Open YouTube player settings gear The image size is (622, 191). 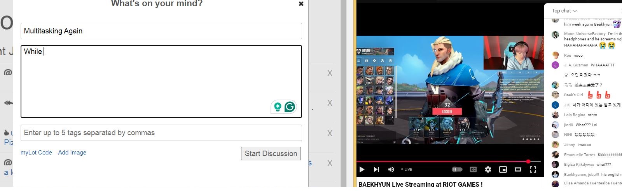coord(488,169)
